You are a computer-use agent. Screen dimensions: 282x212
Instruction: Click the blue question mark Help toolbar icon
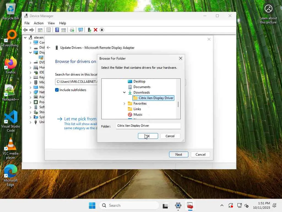pos(57,30)
